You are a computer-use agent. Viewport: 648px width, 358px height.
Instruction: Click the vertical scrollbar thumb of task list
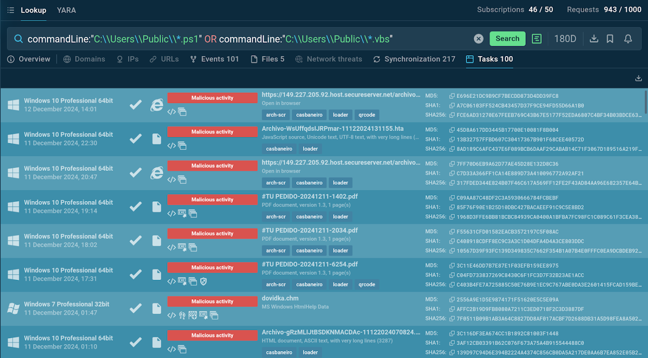pos(646,102)
